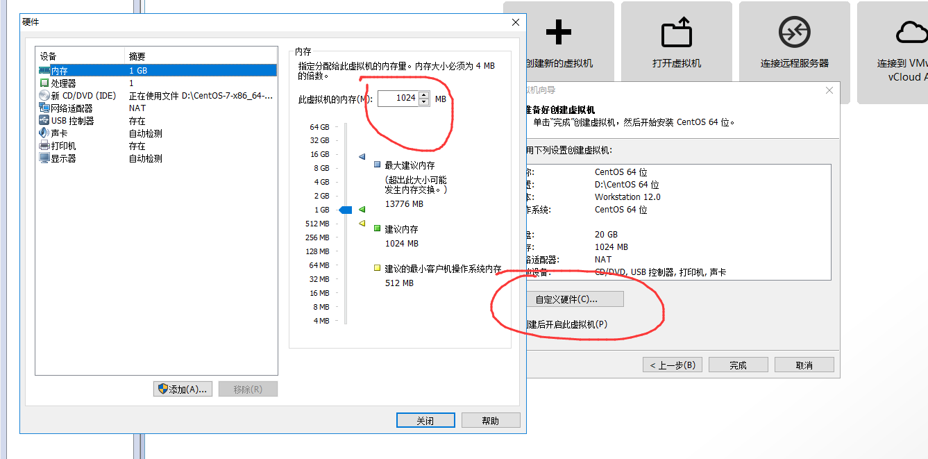The height and width of the screenshot is (459, 928).
Task: Click the memory slider thumb at 1 GB
Action: click(x=345, y=210)
